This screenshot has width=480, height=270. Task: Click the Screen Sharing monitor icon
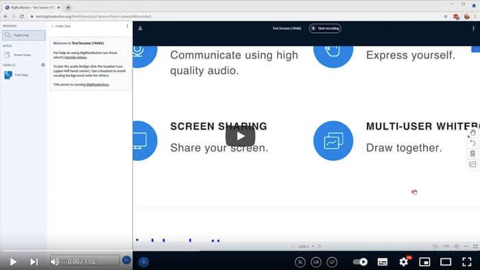coord(145,140)
